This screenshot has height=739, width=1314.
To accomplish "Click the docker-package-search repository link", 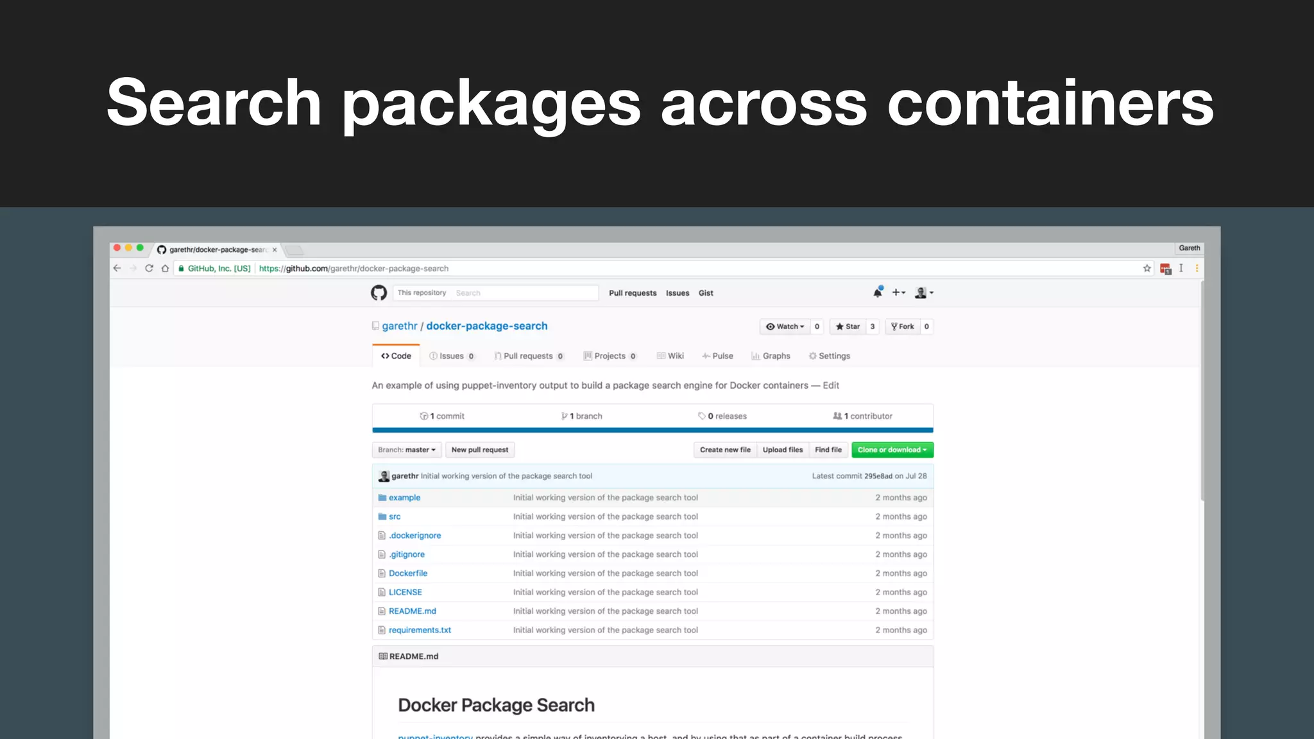I will pos(487,326).
